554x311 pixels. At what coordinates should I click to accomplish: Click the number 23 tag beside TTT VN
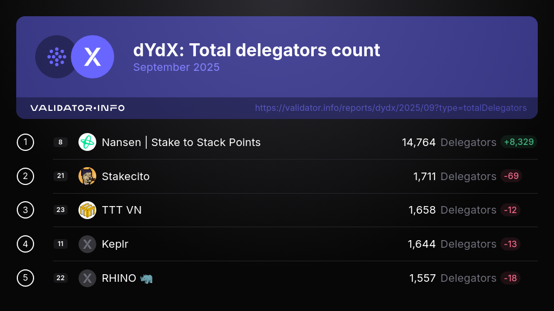(61, 210)
